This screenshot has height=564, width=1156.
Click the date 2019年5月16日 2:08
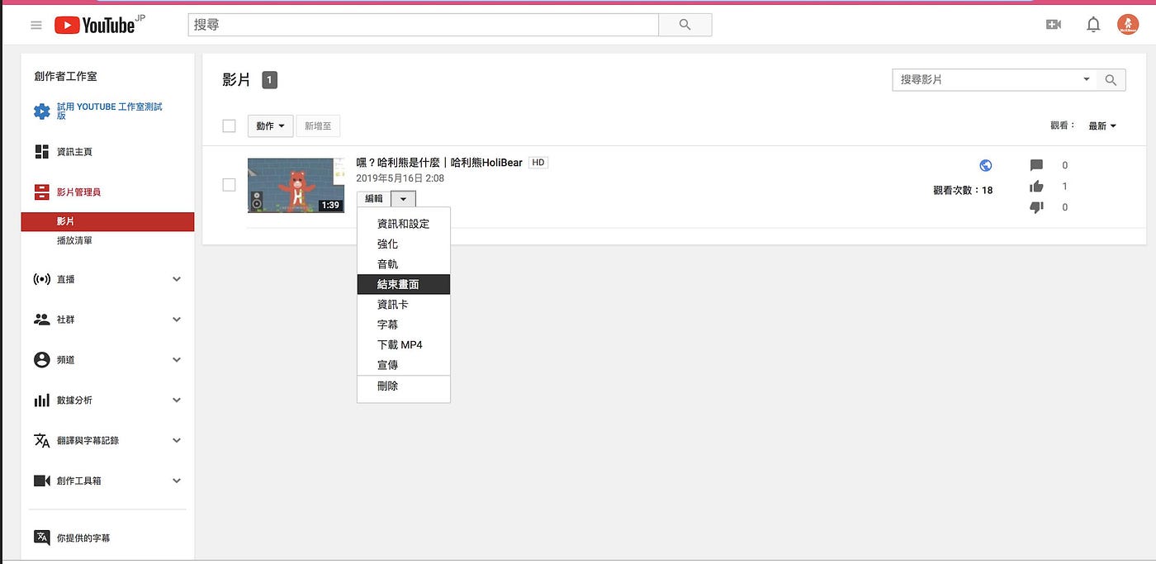pyautogui.click(x=400, y=178)
